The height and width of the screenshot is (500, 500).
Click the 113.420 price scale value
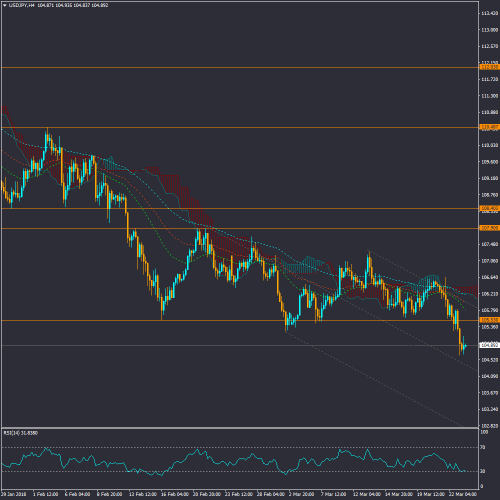point(489,13)
